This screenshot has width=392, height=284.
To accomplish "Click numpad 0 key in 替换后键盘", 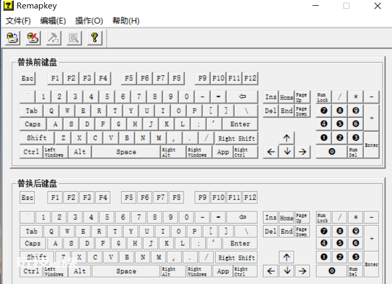I will 332,271.
